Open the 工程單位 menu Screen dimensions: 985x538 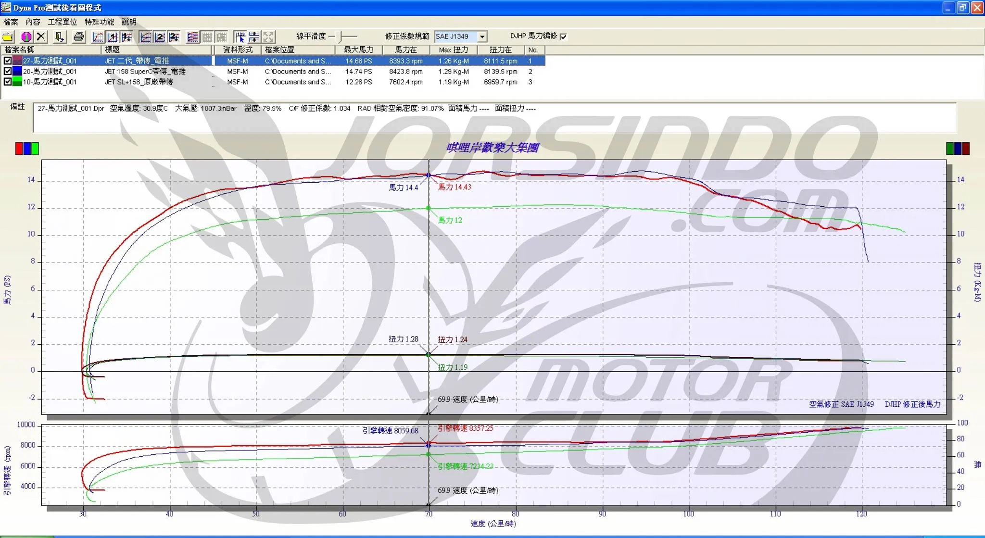coord(62,22)
